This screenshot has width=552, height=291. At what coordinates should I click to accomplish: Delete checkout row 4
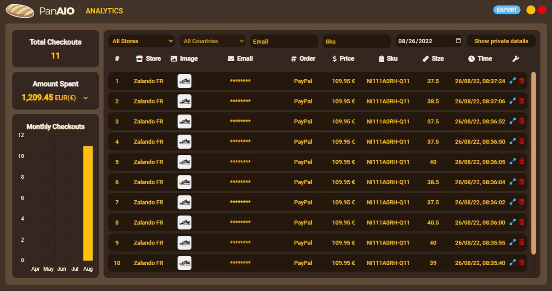pyautogui.click(x=522, y=142)
